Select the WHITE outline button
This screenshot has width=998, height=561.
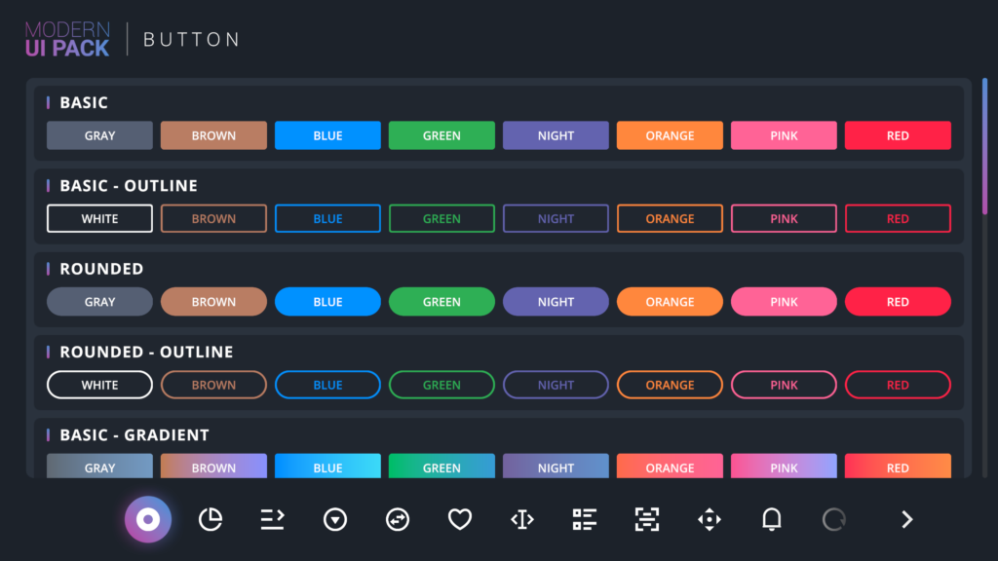(99, 218)
